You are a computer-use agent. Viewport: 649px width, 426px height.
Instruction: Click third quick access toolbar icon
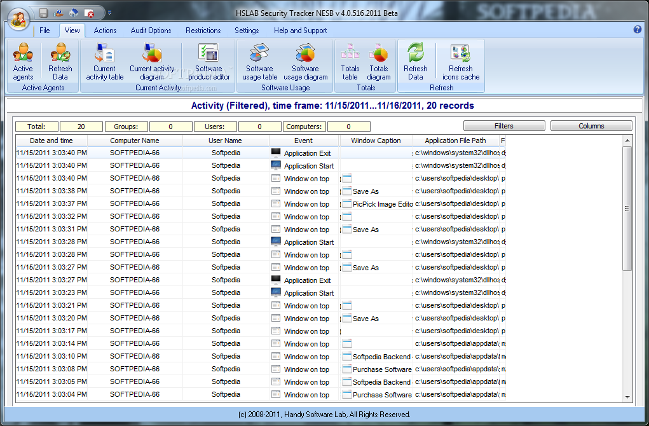pos(74,13)
